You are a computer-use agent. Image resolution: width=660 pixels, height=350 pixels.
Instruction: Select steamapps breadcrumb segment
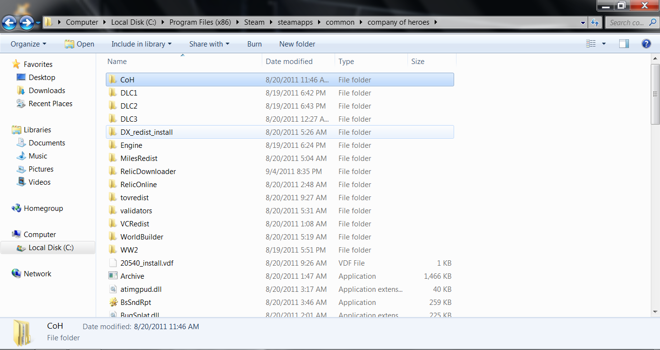295,22
